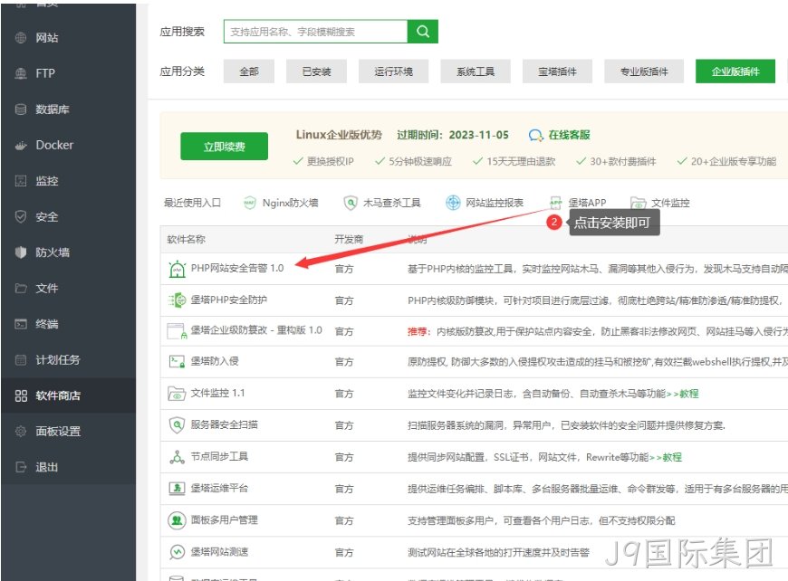The height and width of the screenshot is (581, 788).
Task: Click the 堡塔PHP安全防护 row icon
Action: [177, 300]
